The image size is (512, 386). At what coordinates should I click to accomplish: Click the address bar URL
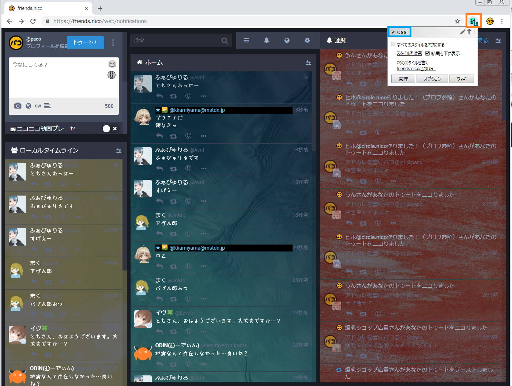coord(100,21)
